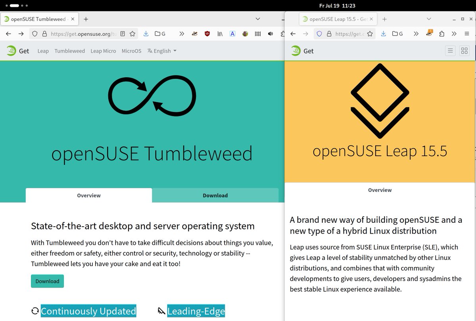Click padlock site info icon in Leap window

click(328, 34)
